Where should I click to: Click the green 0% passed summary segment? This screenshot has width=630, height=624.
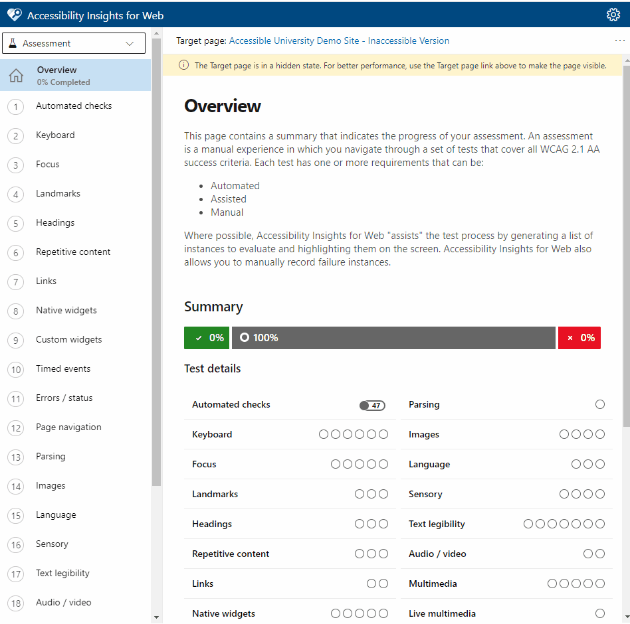pos(207,338)
